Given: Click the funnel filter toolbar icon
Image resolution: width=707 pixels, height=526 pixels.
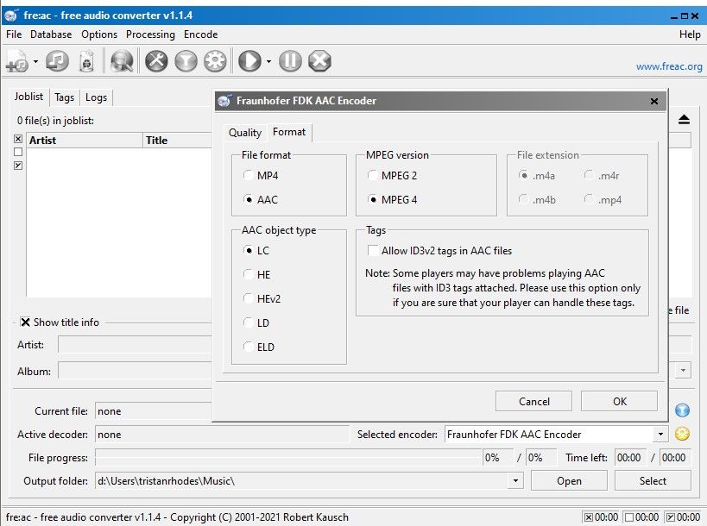Looking at the screenshot, I should (186, 61).
